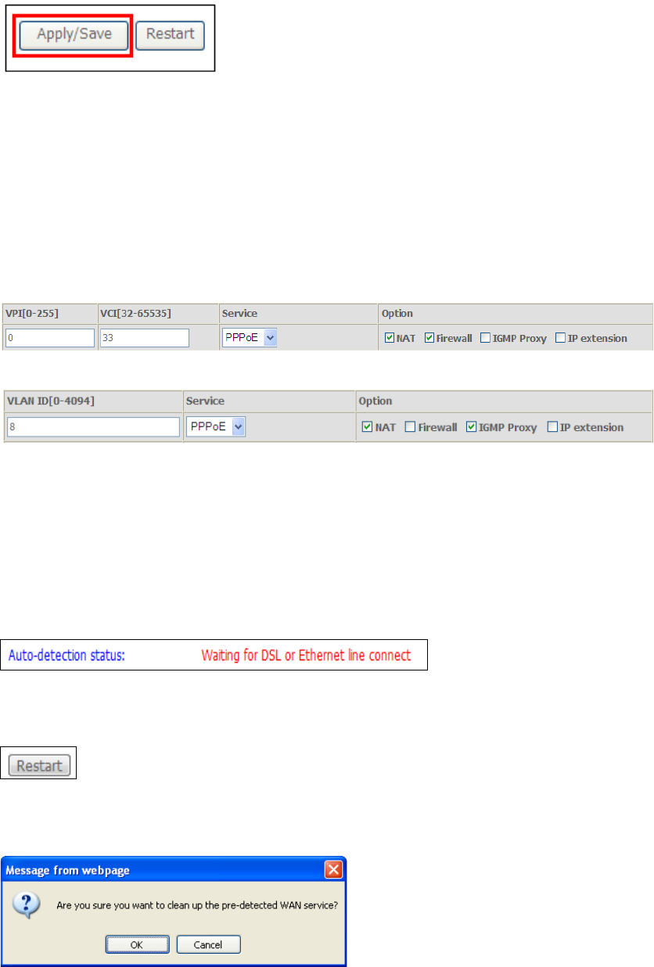Confirm the dialog with OK

point(136,944)
